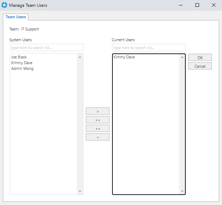222x205 pixels.
Task: Focus the System Users search field
Action: (46, 48)
